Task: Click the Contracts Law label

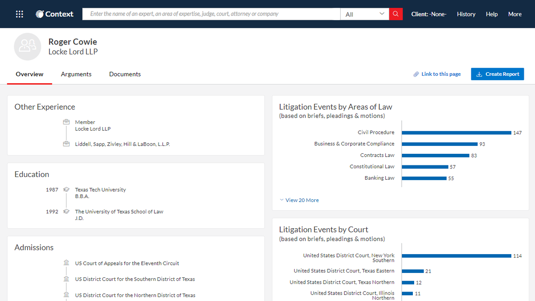Action: click(377, 155)
